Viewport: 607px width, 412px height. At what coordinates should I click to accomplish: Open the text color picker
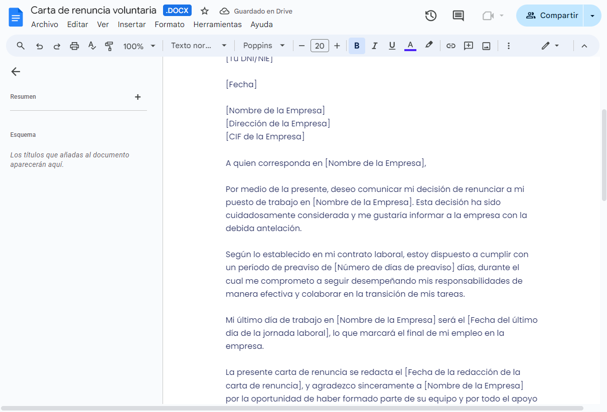(410, 46)
